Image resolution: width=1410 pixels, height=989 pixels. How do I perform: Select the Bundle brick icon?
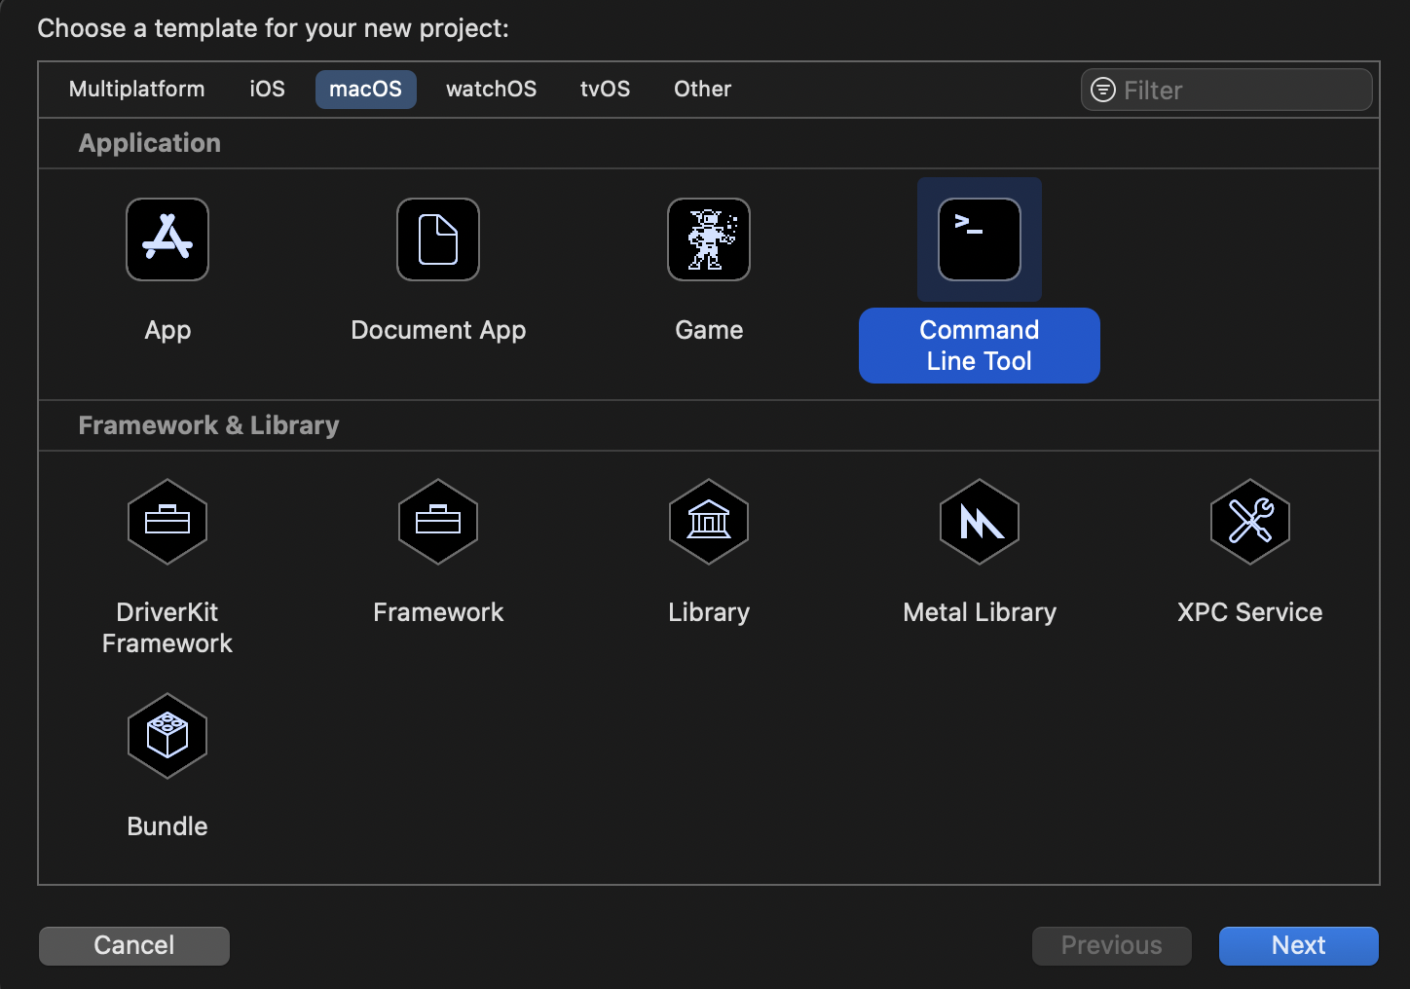tap(167, 736)
